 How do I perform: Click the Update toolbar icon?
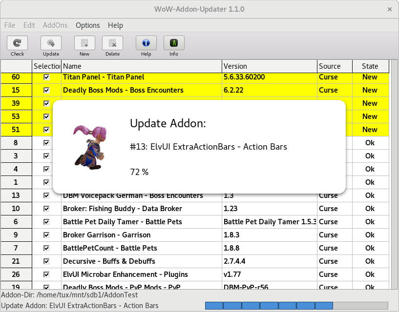tap(51, 43)
